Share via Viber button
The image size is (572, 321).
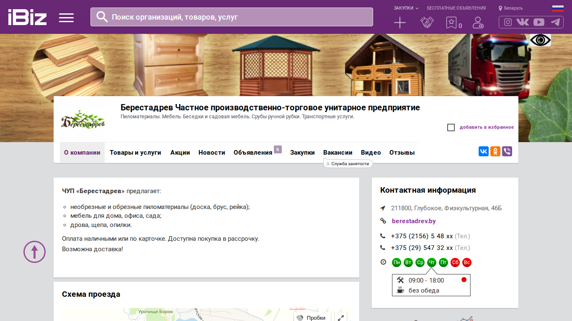point(507,151)
